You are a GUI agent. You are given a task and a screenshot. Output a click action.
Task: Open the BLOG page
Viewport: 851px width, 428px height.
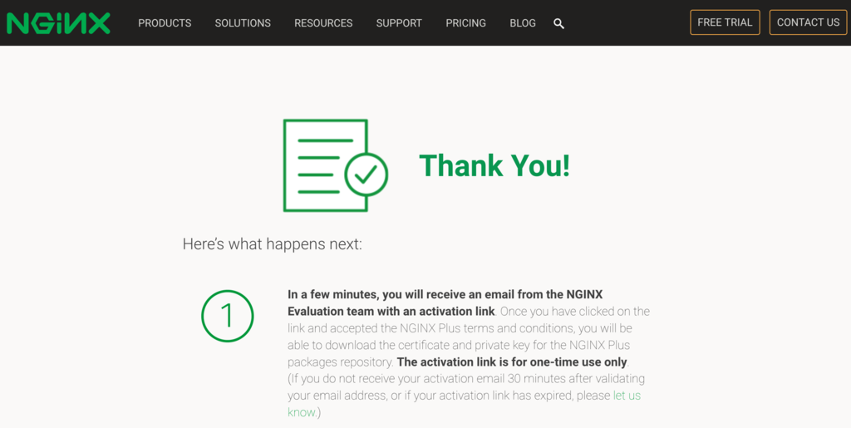coord(523,22)
